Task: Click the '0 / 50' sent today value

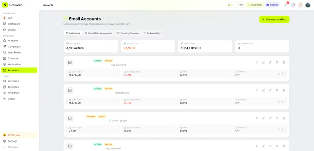Action: pos(72,131)
